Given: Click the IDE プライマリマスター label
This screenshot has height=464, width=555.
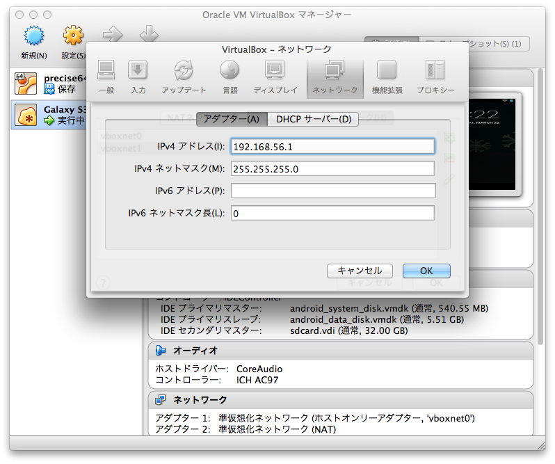Looking at the screenshot, I should coord(211,309).
